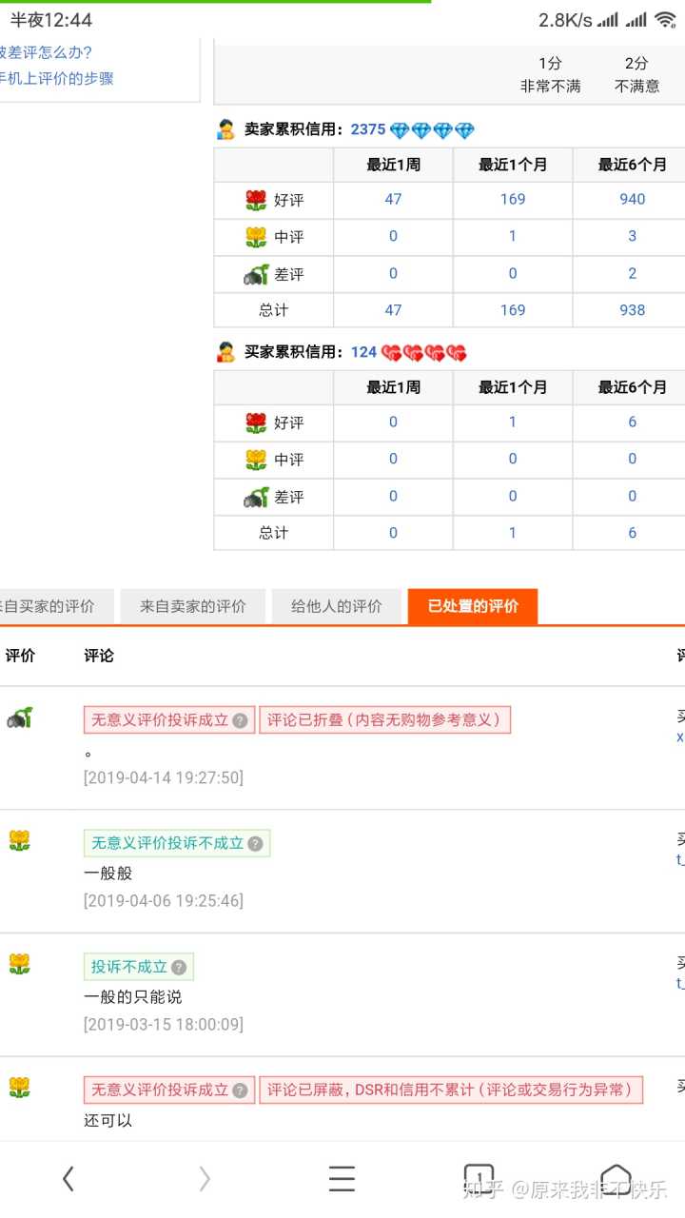The width and height of the screenshot is (685, 1218).
Task: Click the yellow flower 中评 icon in seller table
Action: tap(256, 237)
